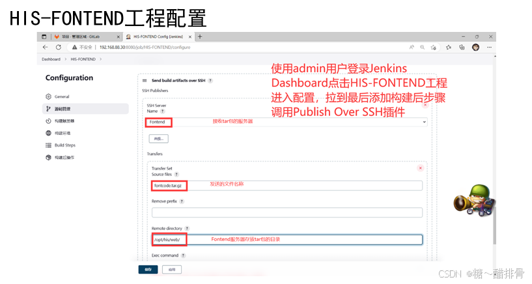This screenshot has width=532, height=284.
Task: Click the 构建后操作 cube icon
Action: pos(49,158)
